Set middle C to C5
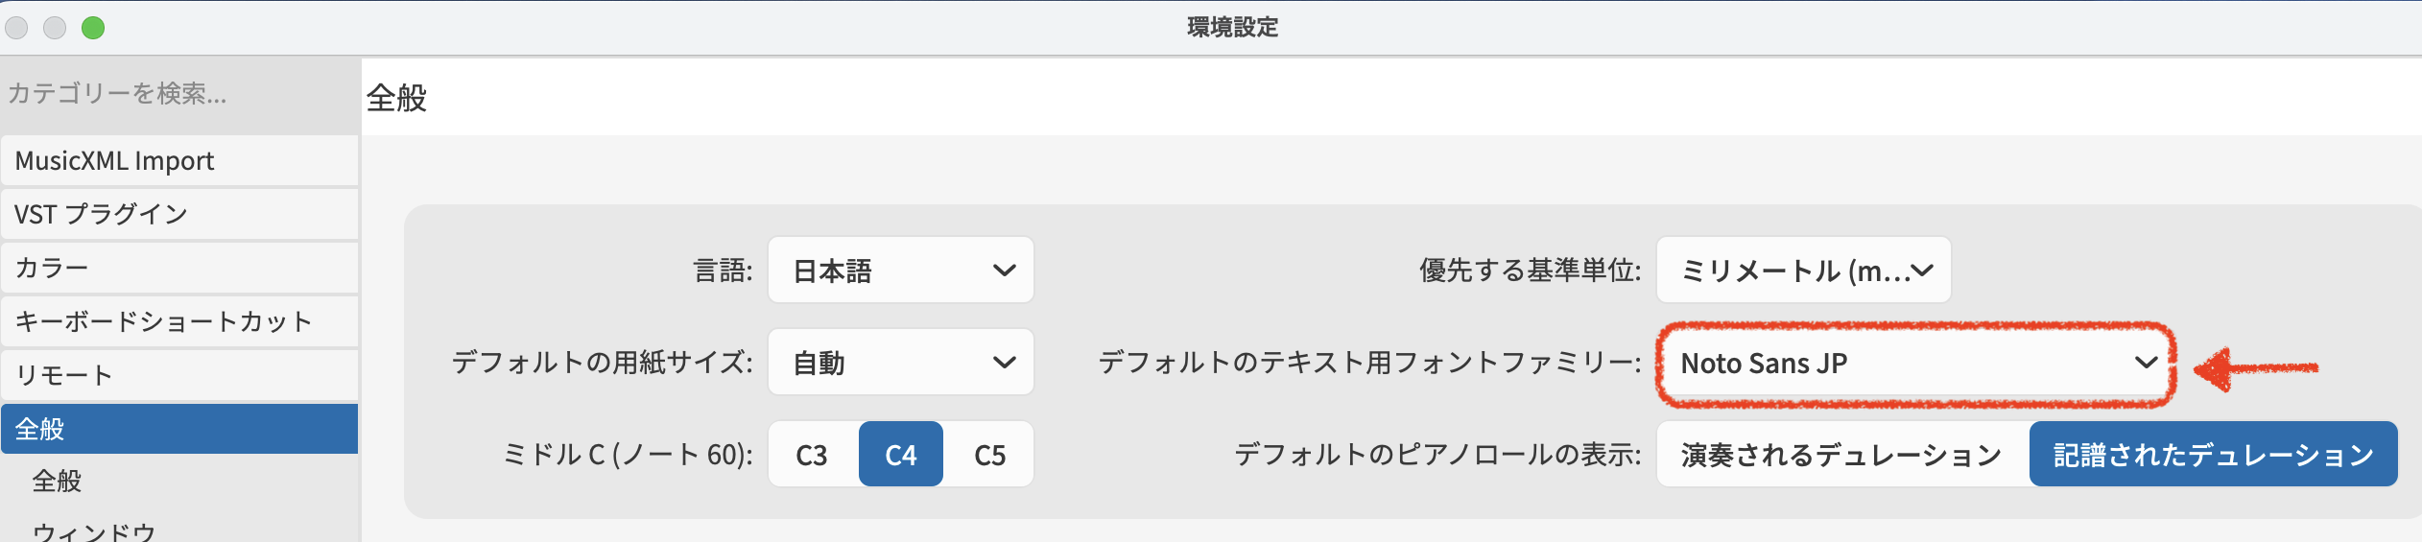The width and height of the screenshot is (2422, 542). (989, 455)
